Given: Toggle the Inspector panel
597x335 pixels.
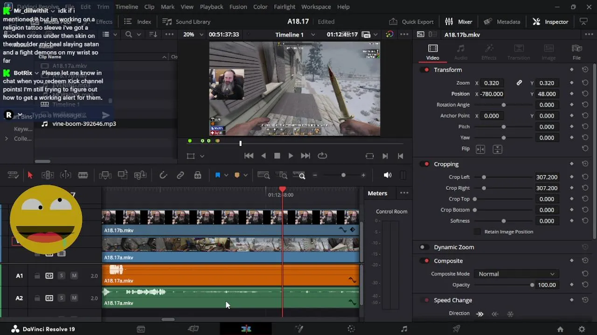Looking at the screenshot, I should (x=550, y=21).
